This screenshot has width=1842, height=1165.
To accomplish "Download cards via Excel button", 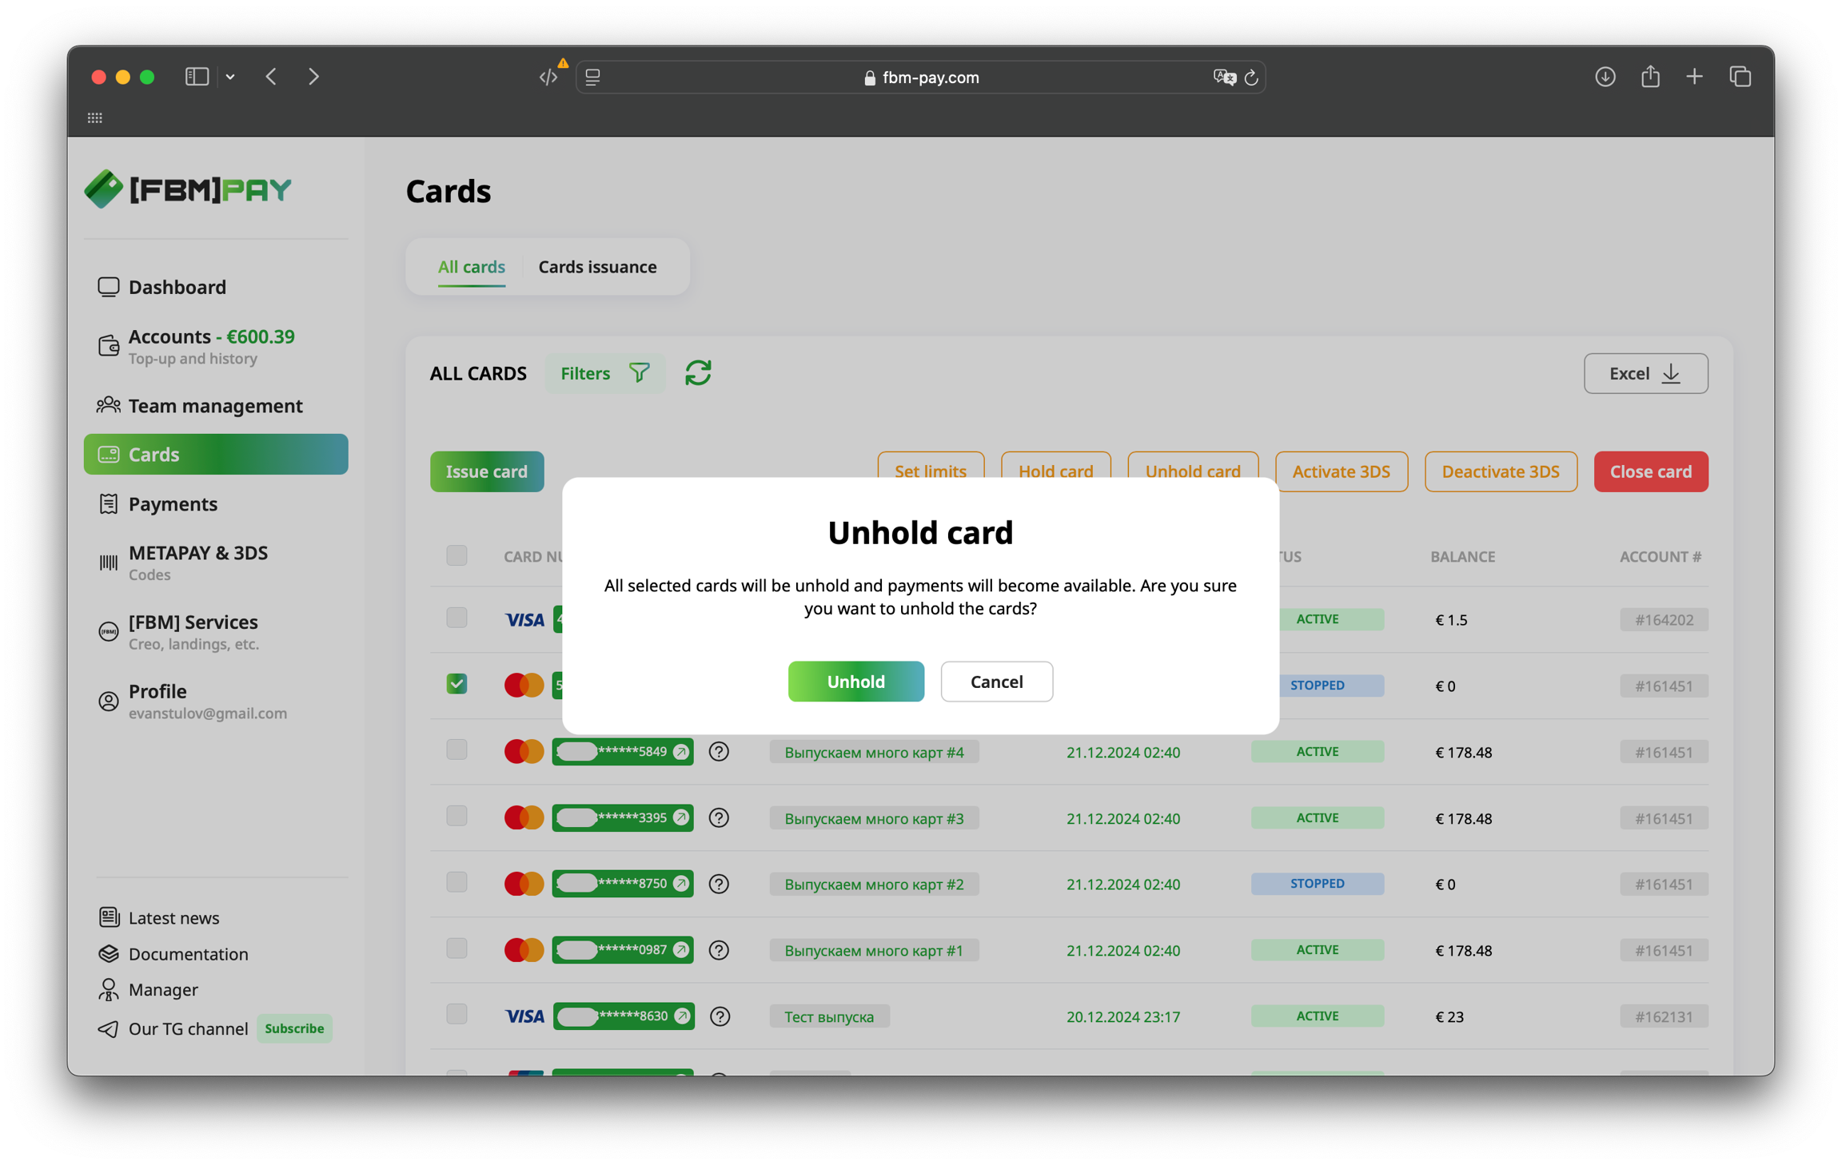I will click(1645, 373).
